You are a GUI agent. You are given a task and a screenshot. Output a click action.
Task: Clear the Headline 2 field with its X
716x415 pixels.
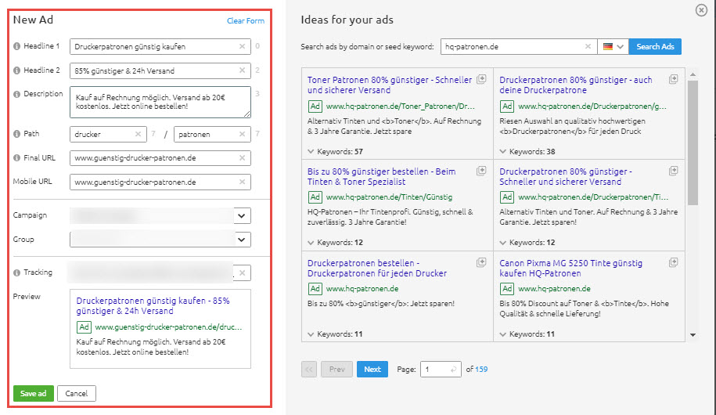pyautogui.click(x=242, y=70)
